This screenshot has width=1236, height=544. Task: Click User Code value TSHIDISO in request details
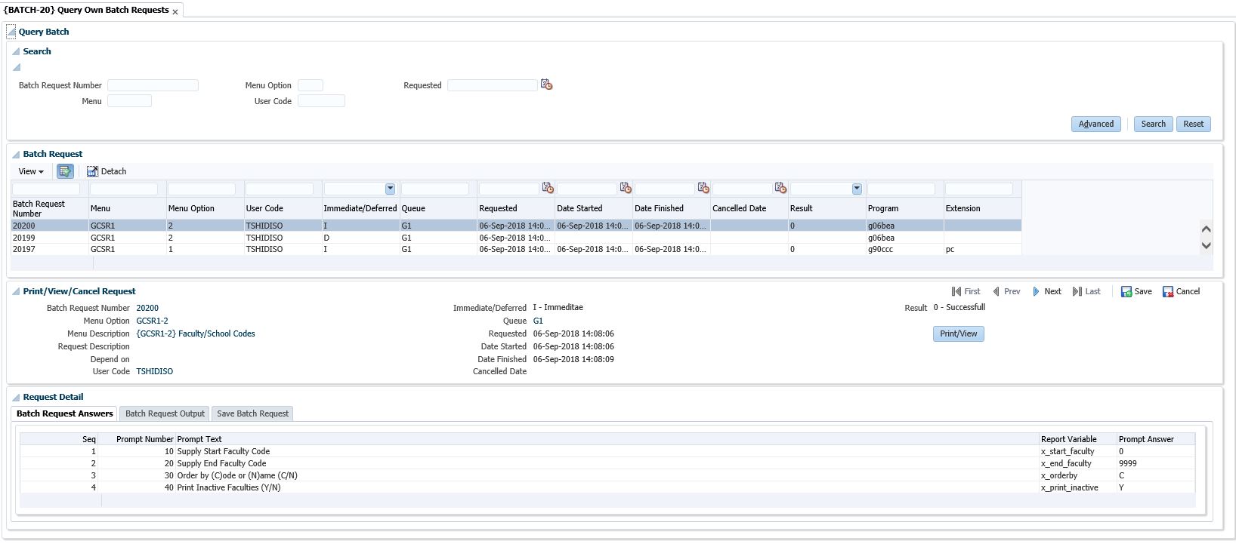pos(154,371)
